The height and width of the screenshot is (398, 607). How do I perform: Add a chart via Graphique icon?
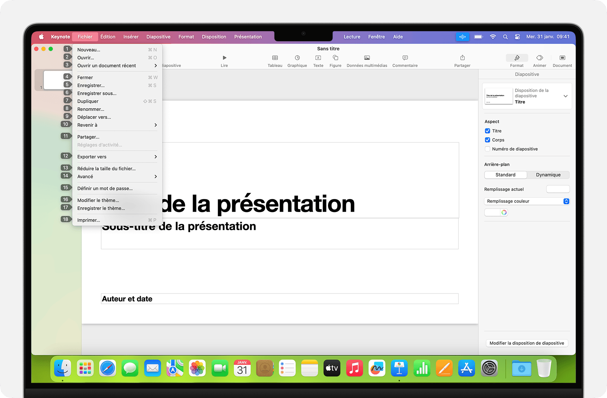click(297, 58)
